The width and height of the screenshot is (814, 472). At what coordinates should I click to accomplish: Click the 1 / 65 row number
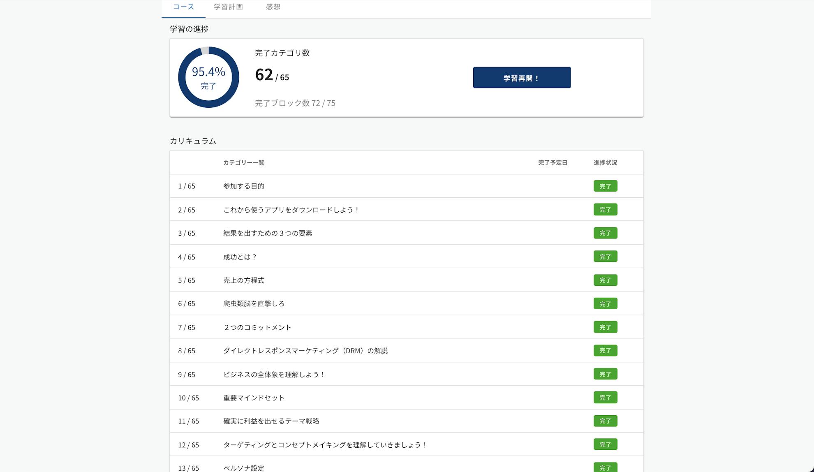pyautogui.click(x=187, y=186)
